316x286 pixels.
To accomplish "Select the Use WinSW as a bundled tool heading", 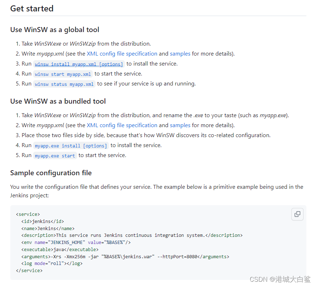I will point(58,101).
